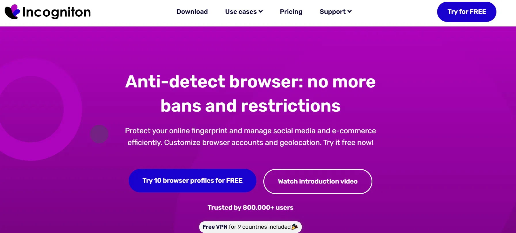Viewport: 516px width, 233px height.
Task: Click the "Protect your online fingerprint" description line
Action: tap(250, 131)
